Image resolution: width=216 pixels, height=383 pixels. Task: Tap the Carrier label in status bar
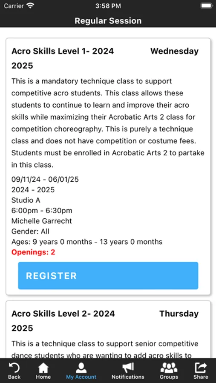tap(14, 6)
